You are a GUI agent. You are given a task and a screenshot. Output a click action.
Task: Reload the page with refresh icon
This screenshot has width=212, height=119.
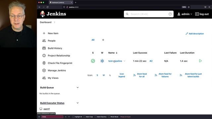tap(47, 7)
